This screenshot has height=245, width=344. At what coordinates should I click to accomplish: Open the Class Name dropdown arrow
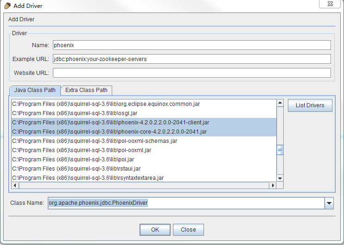[x=329, y=203]
